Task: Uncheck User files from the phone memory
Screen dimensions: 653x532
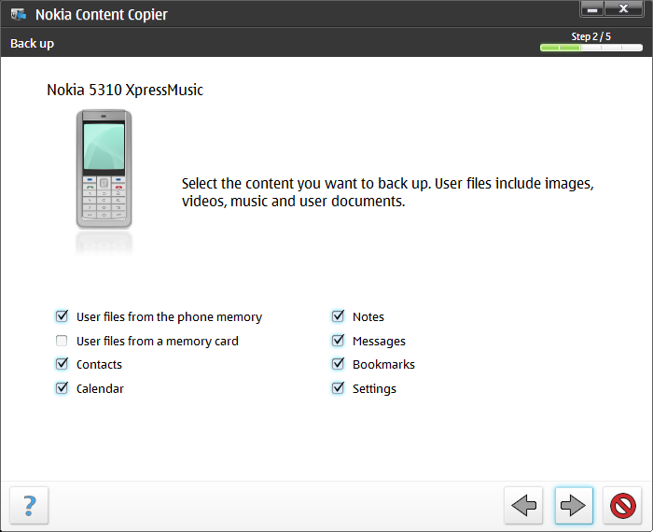Action: [x=62, y=316]
